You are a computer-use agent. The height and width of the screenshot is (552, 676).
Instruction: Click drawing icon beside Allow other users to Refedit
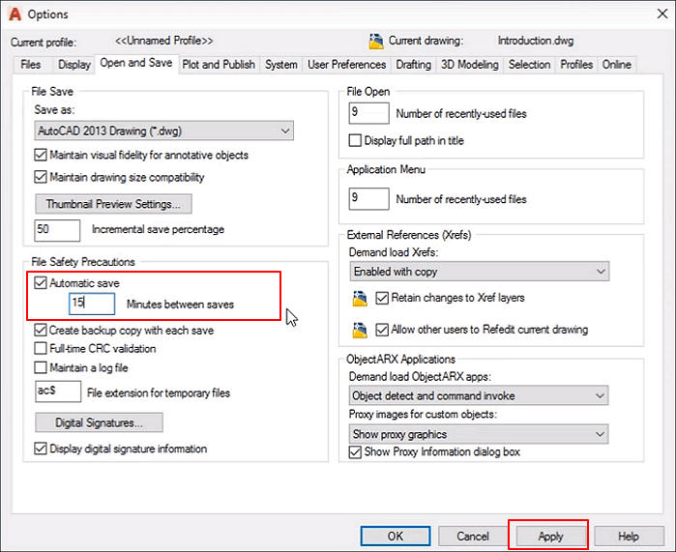[361, 330]
